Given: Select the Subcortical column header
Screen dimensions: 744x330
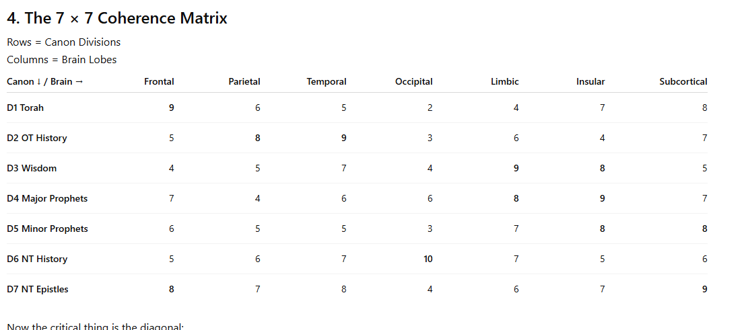Looking at the screenshot, I should [683, 81].
